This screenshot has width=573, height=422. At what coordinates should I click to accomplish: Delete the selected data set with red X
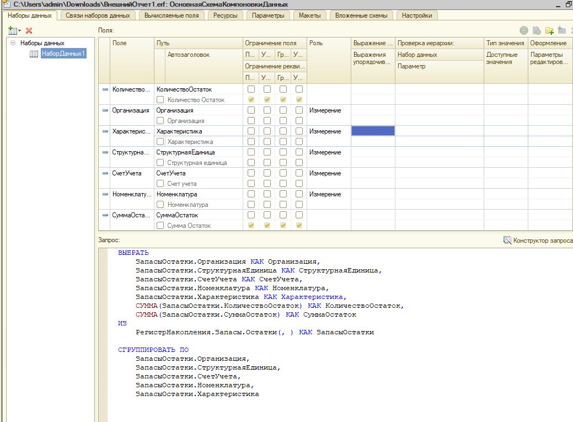click(x=29, y=31)
